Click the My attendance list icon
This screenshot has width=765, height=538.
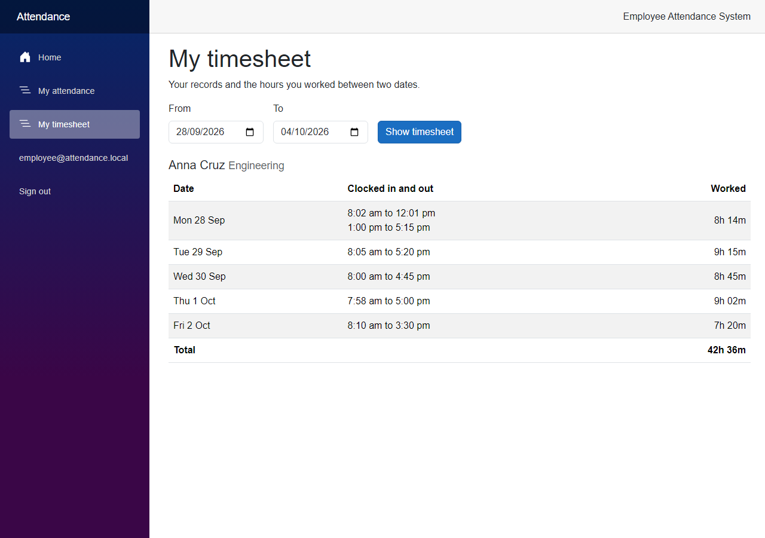click(x=25, y=91)
